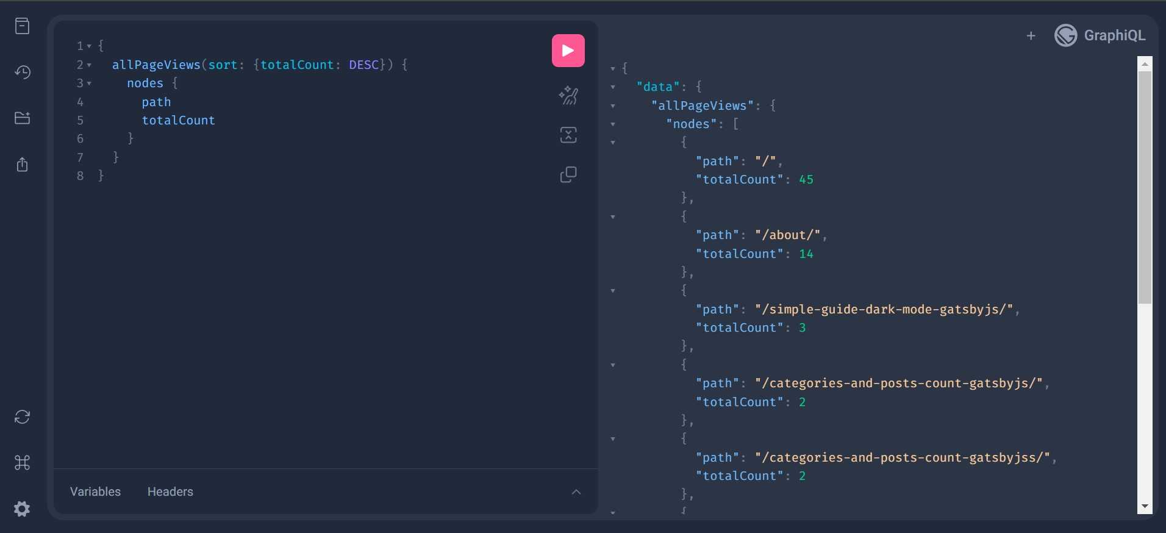
Task: Click the sort argument name in query
Action: tap(223, 65)
